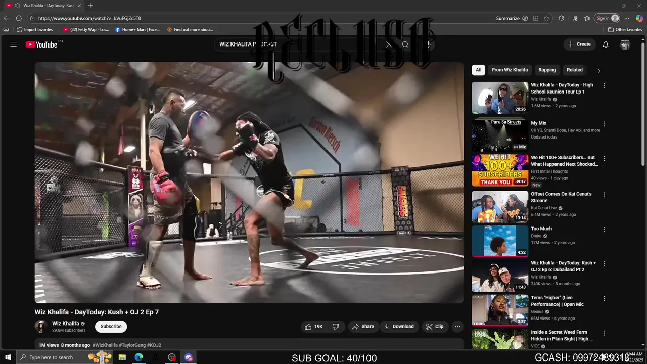This screenshot has width=647, height=364.
Task: Mute the tab via speaker icon
Action: click(17, 5)
